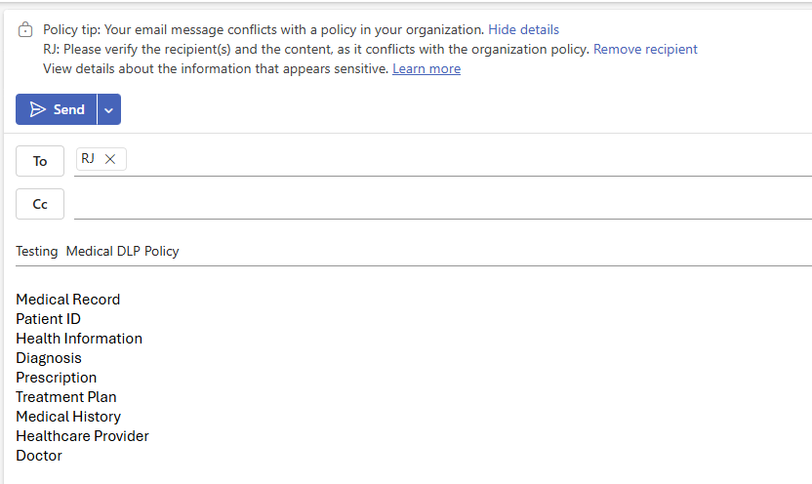The image size is (812, 484).
Task: Click the policy tip lock icon
Action: point(24,30)
